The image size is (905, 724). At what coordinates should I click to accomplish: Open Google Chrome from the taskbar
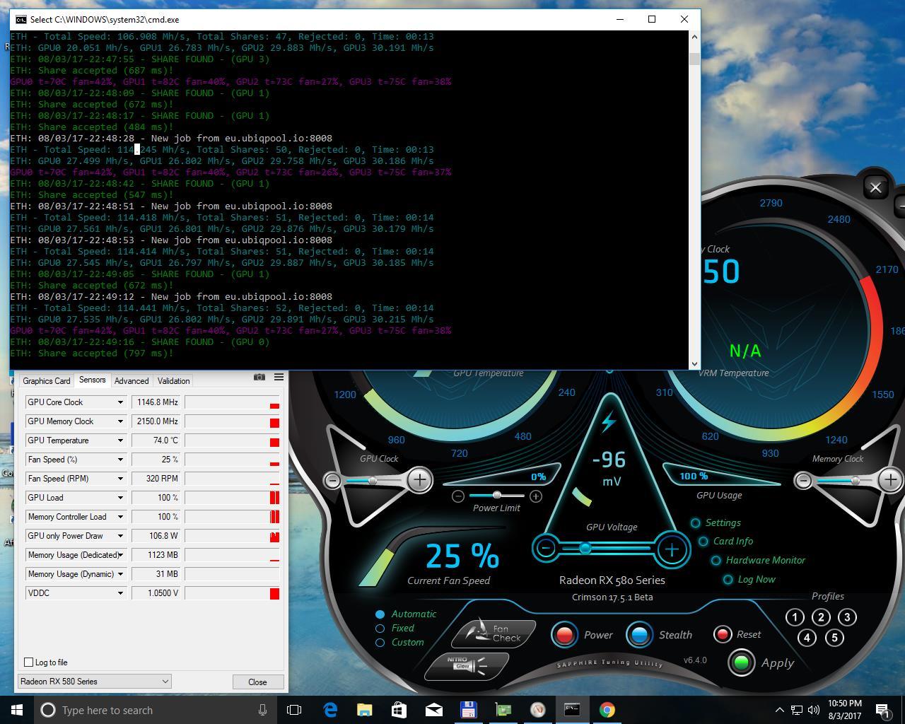point(607,710)
